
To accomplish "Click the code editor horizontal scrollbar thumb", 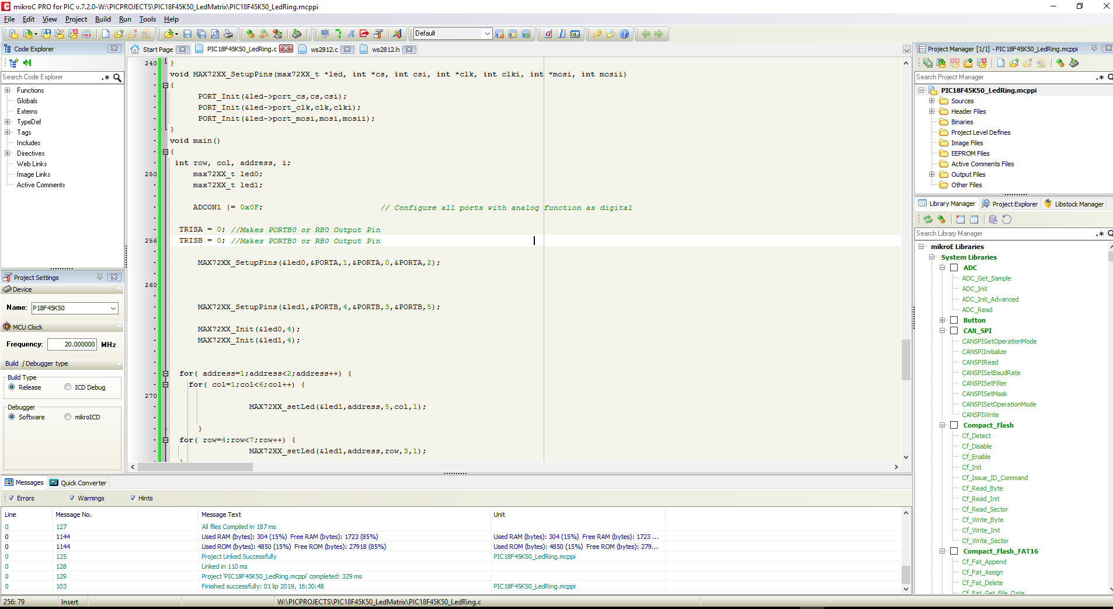I will click(195, 467).
